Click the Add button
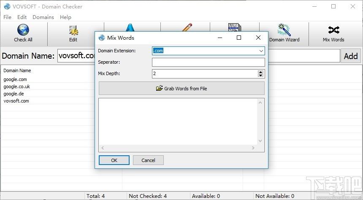This screenshot has height=200, width=363. coord(350,56)
